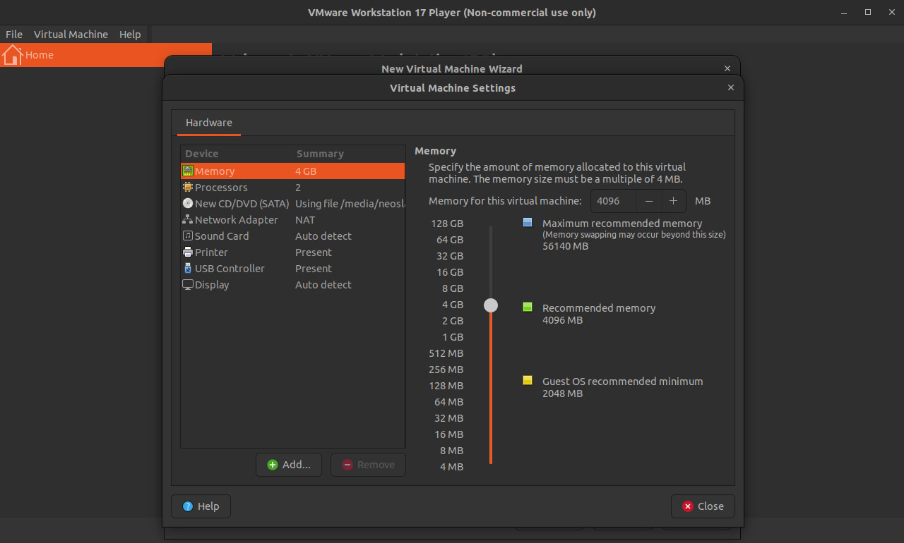Click the 32 GB scale label
Image resolution: width=904 pixels, height=543 pixels.
[450, 256]
